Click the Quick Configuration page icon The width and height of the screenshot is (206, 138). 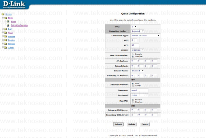tap(8, 25)
